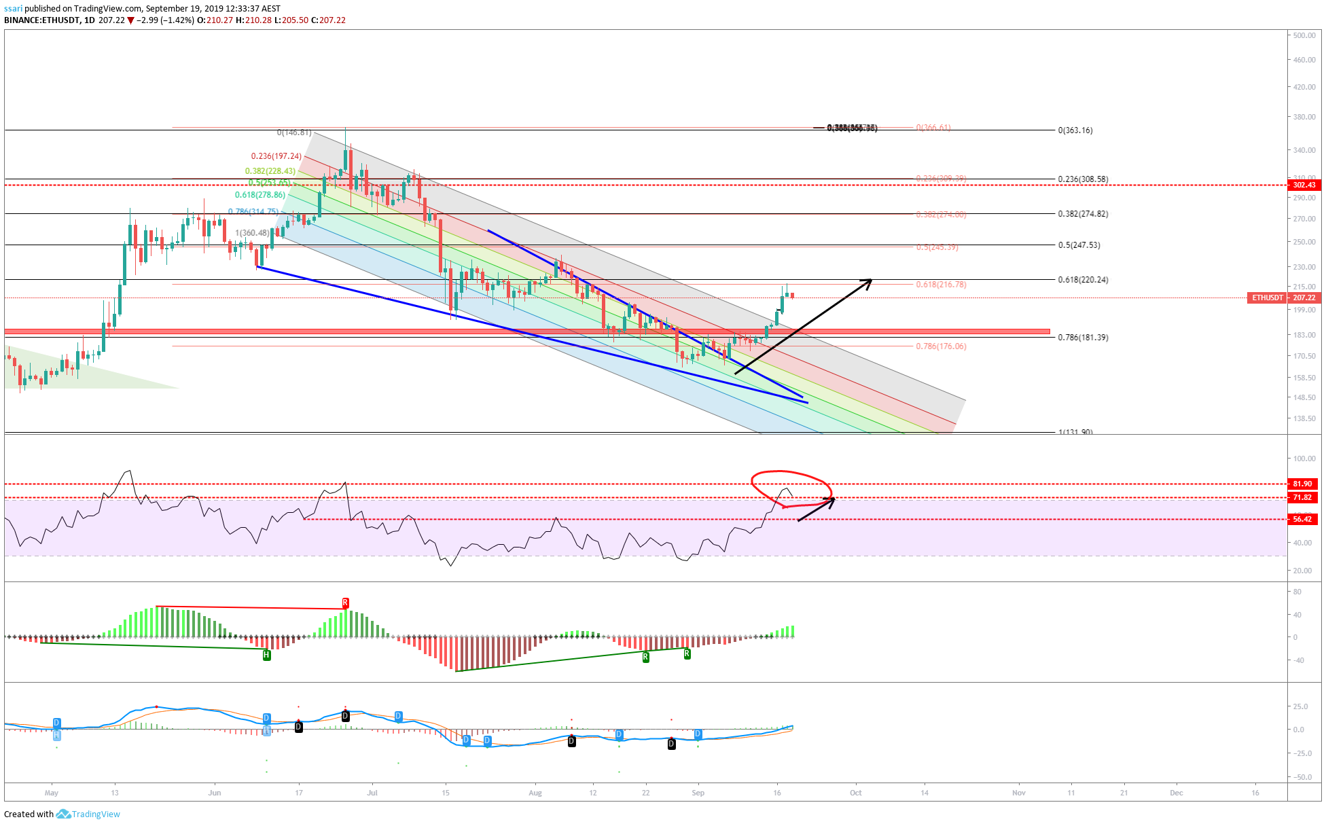The image size is (1326, 826).
Task: Click the C:207.22 close value in header
Action: 328,20
